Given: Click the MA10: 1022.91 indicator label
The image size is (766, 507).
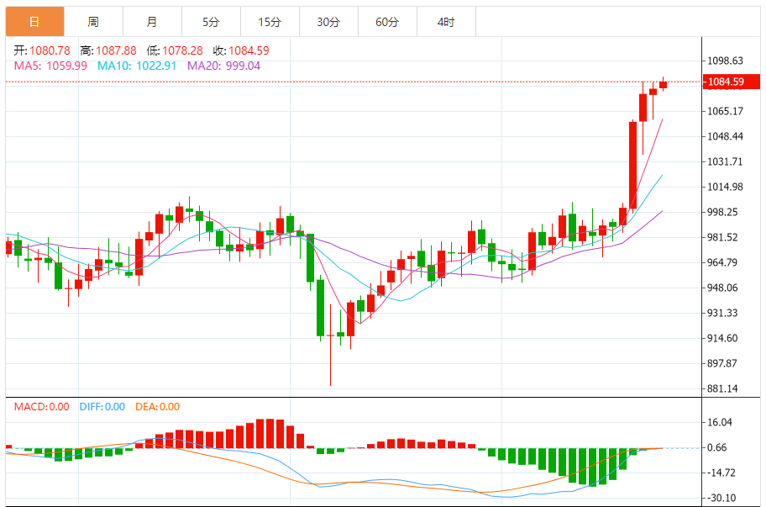Looking at the screenshot, I should click(x=137, y=66).
